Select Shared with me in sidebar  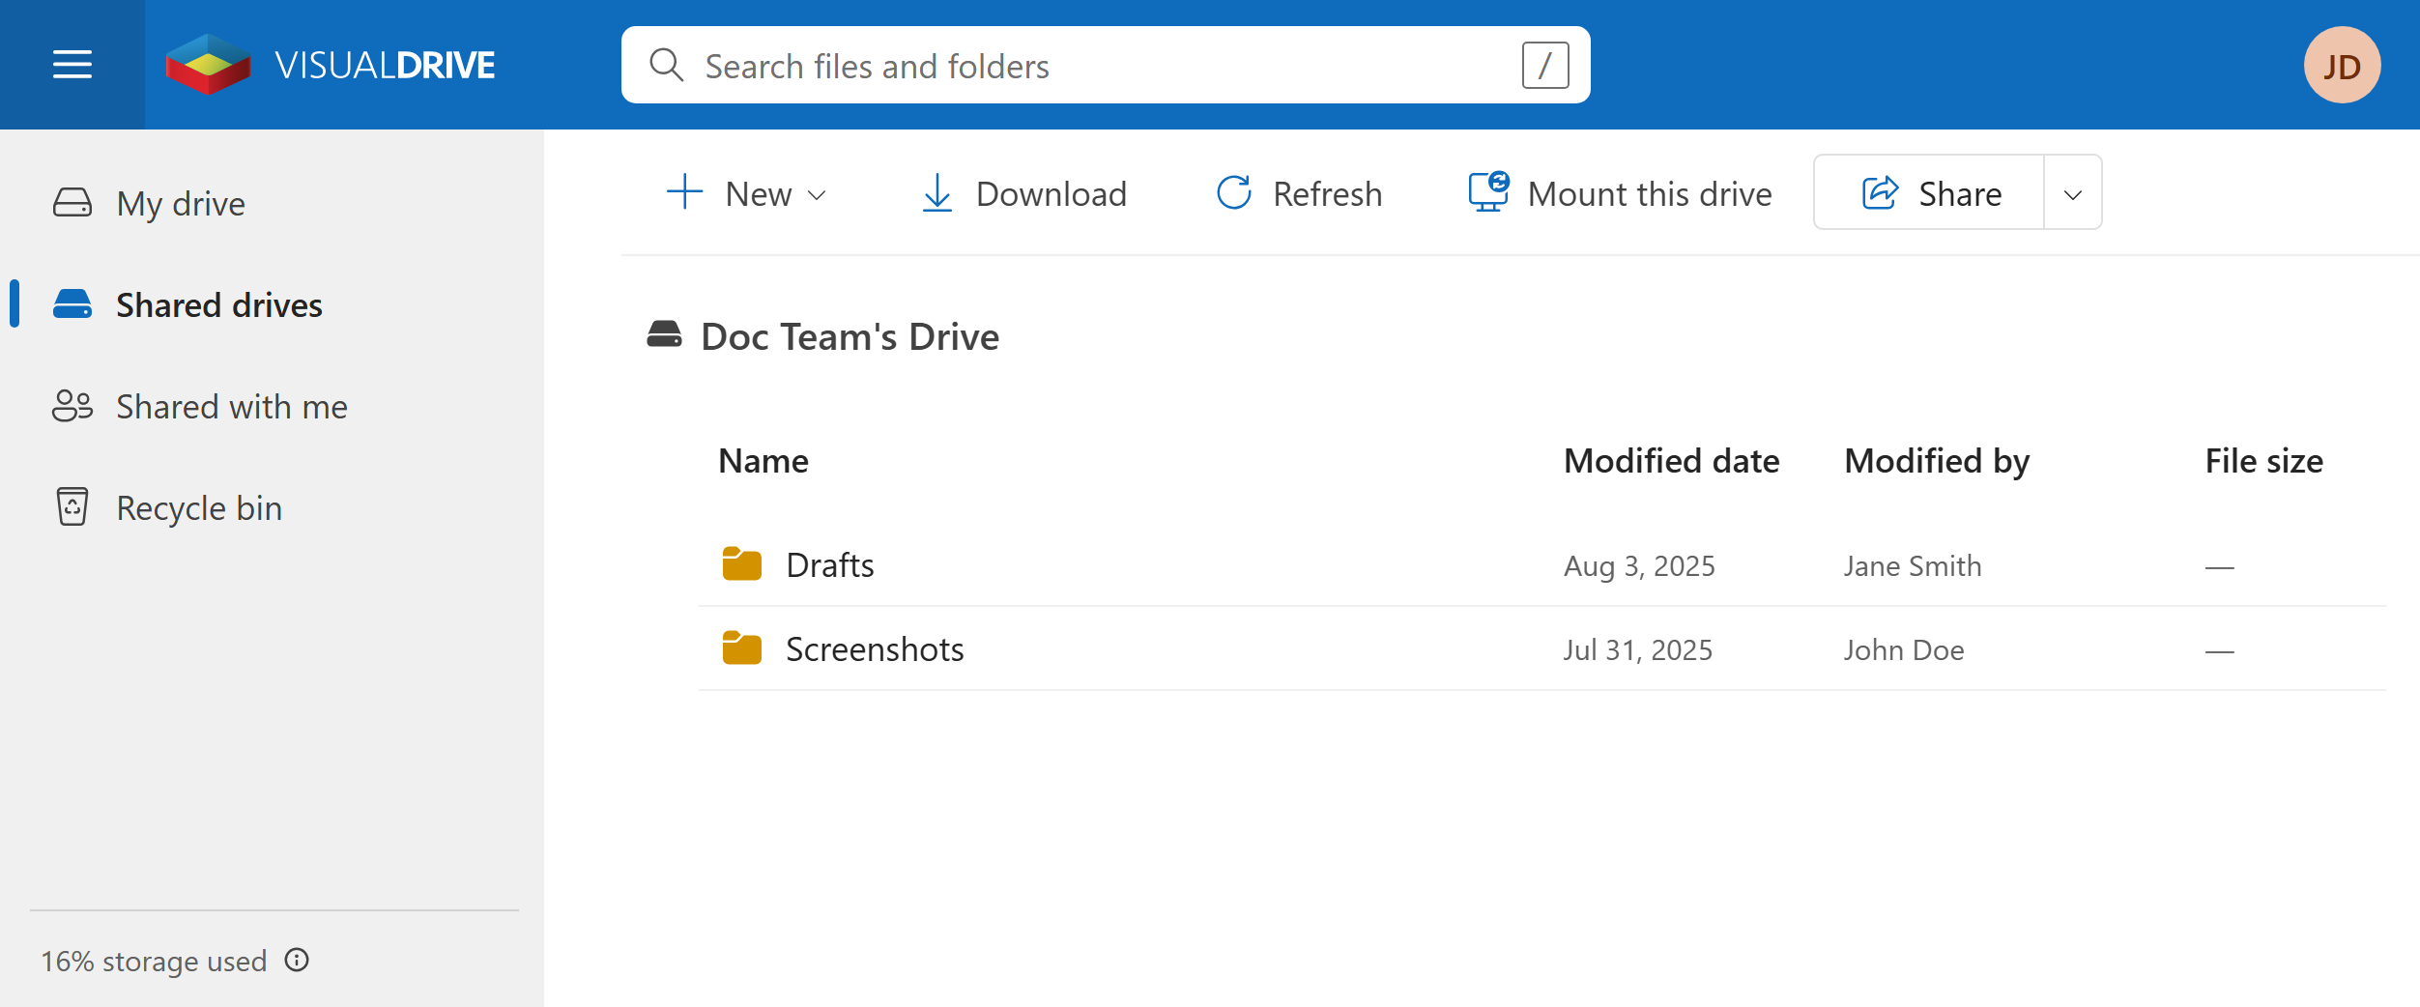coord(231,406)
